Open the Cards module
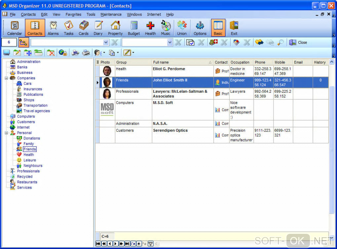Image resolution: width=337 pixels, height=249 pixels. (84, 28)
